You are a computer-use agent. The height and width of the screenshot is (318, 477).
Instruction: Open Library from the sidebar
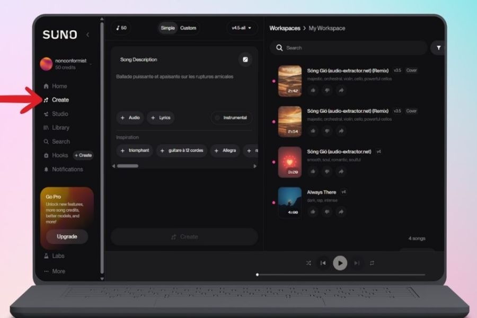click(x=60, y=128)
